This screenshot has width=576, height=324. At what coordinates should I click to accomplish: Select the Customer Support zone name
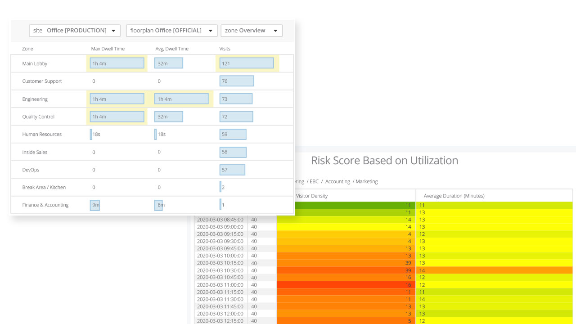pos(42,81)
